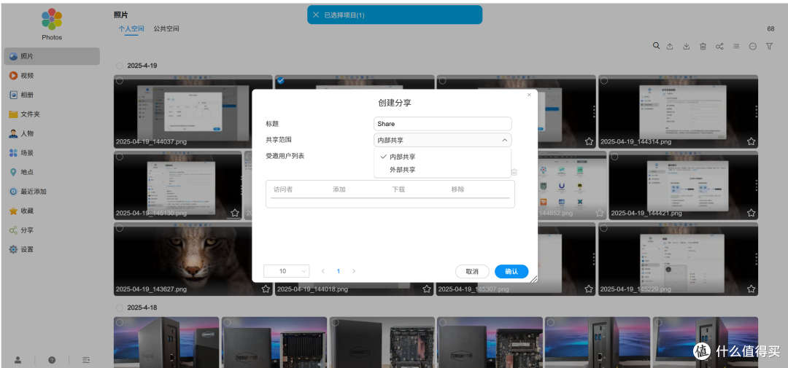Select all photos of 2025-4-19
Viewport: 788px width, 368px height.
pos(120,66)
